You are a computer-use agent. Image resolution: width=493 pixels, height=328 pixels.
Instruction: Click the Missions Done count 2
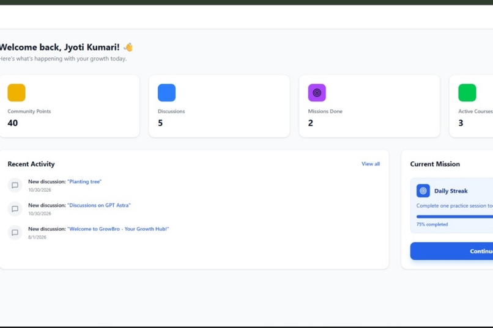coord(311,123)
